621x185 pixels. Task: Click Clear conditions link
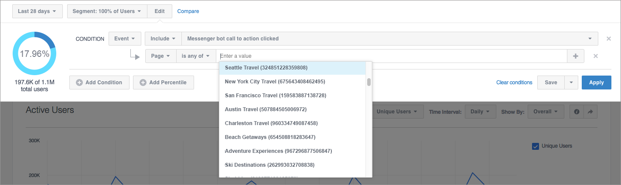[514, 83]
